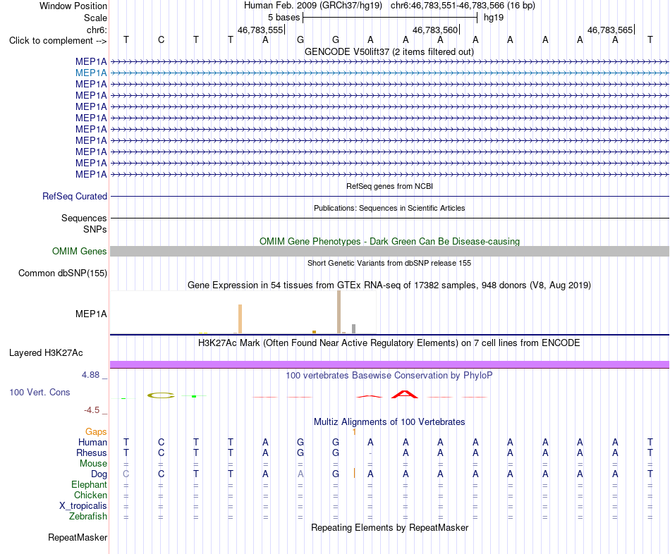Viewport: 670px width, 554px height.
Task: Click 'chr6:46,783,551-46,783,566 (16 bp)' position text
Action: 463,6
